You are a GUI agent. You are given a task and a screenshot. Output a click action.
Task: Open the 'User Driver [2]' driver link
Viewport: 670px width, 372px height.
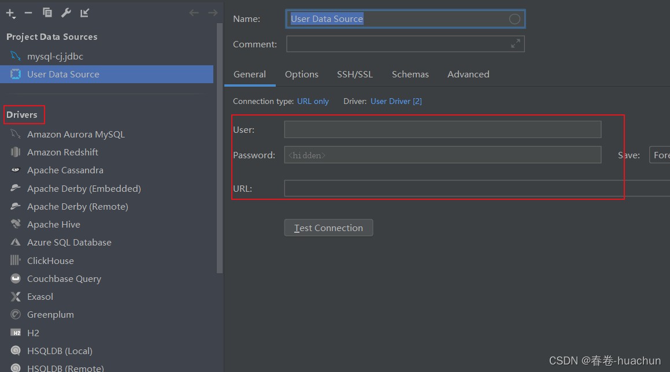coord(396,101)
